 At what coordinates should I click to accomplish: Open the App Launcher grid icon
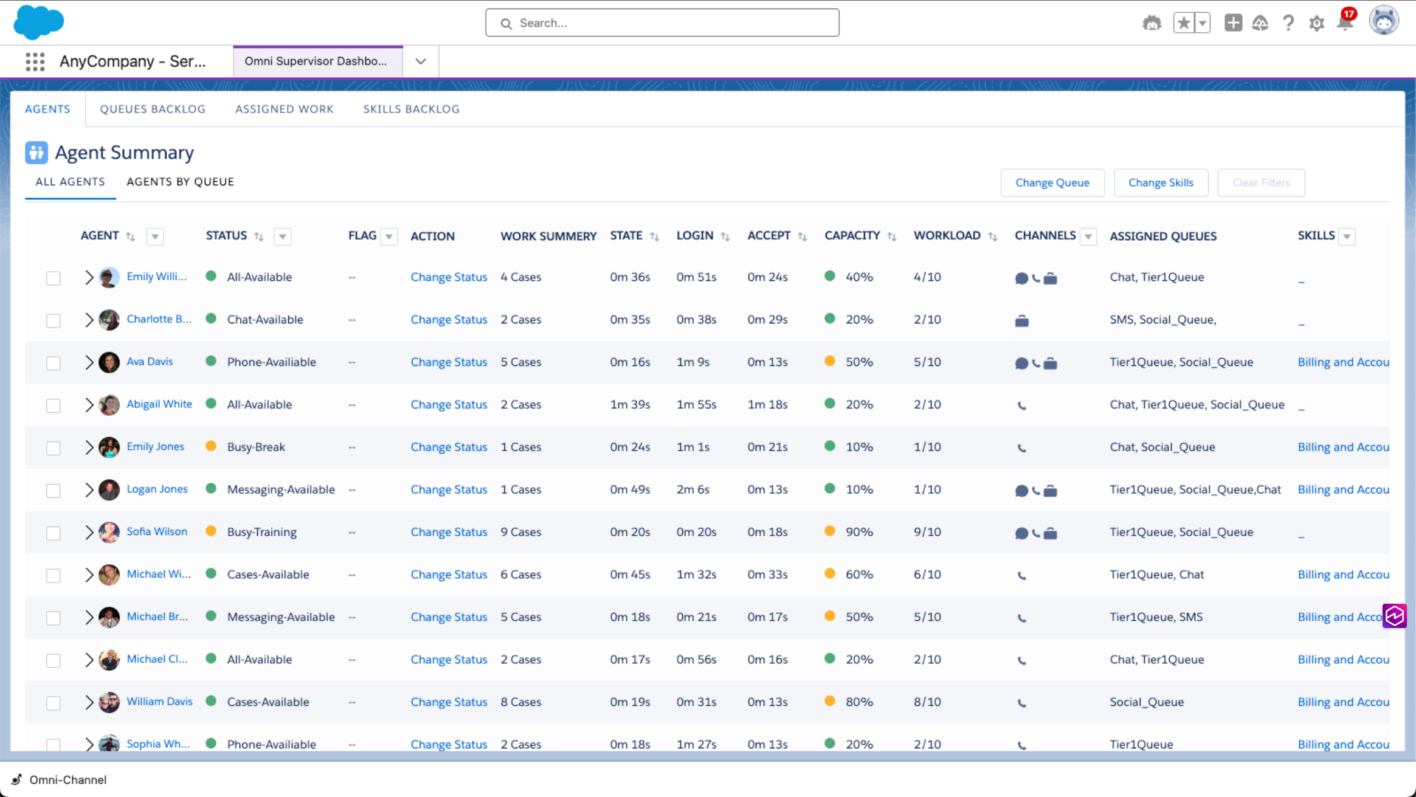35,61
